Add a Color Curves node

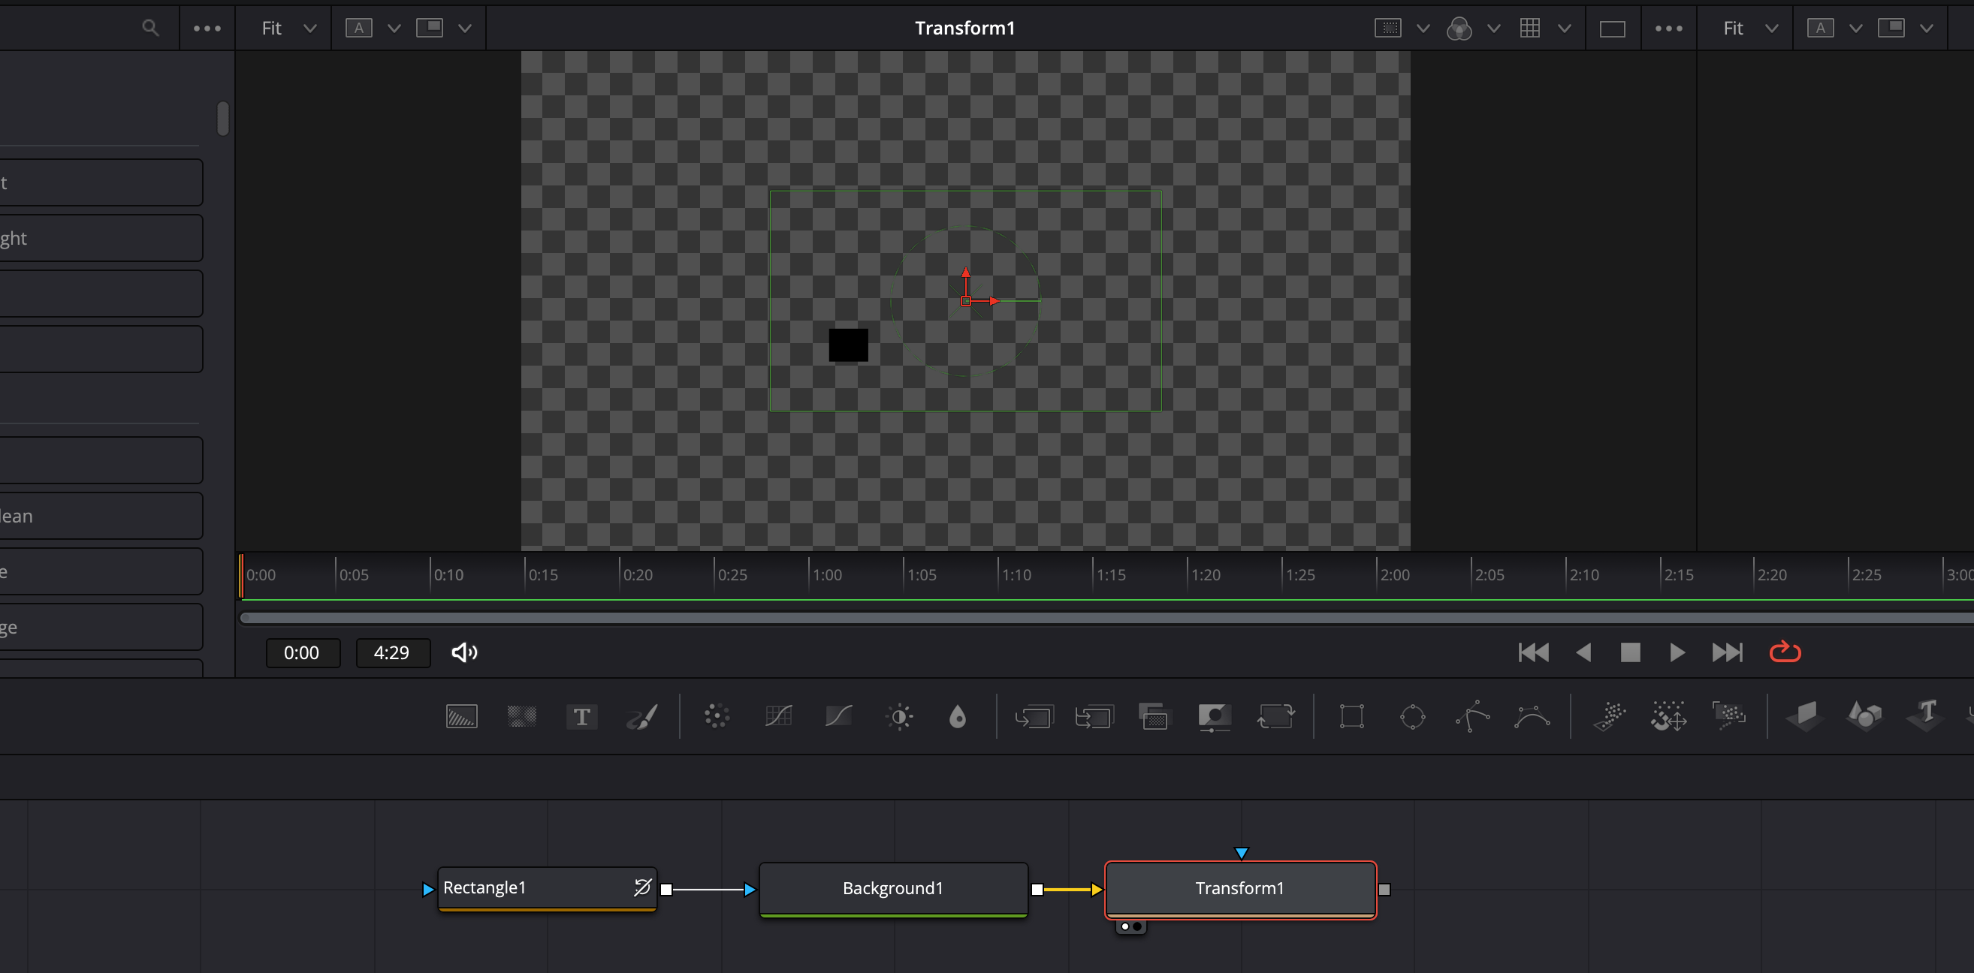(x=779, y=716)
